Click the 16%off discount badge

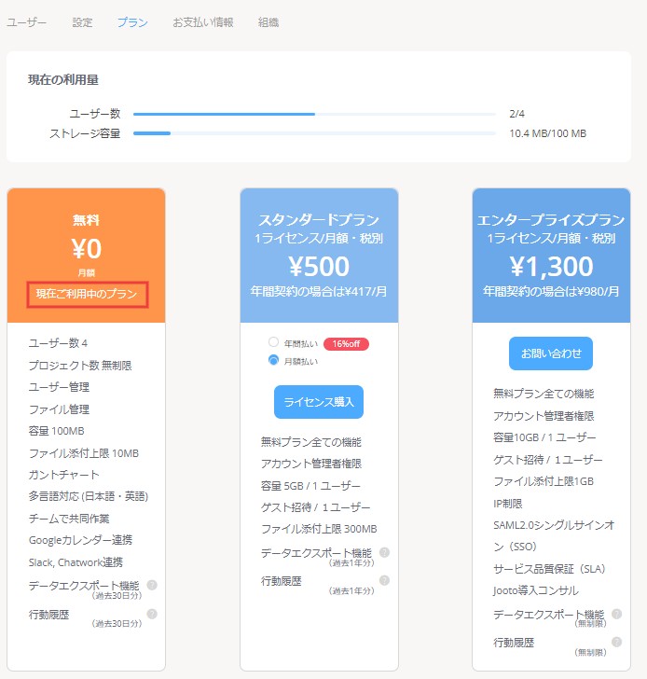pos(346,343)
